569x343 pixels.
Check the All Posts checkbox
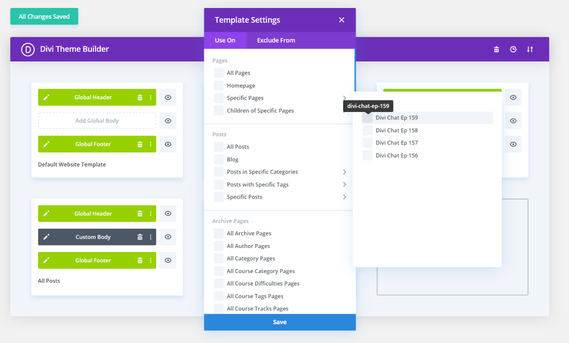218,147
